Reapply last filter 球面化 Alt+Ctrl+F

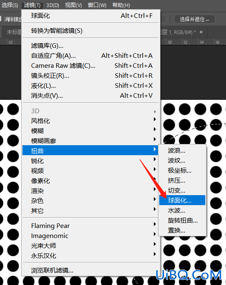pyautogui.click(x=90, y=16)
